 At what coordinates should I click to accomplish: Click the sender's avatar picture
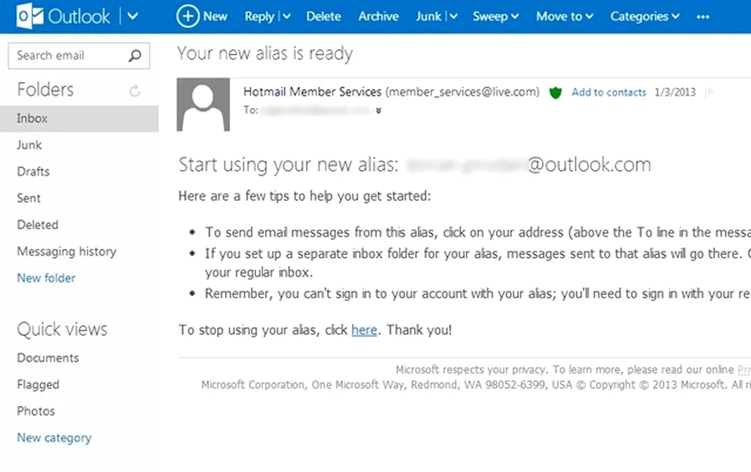203,105
